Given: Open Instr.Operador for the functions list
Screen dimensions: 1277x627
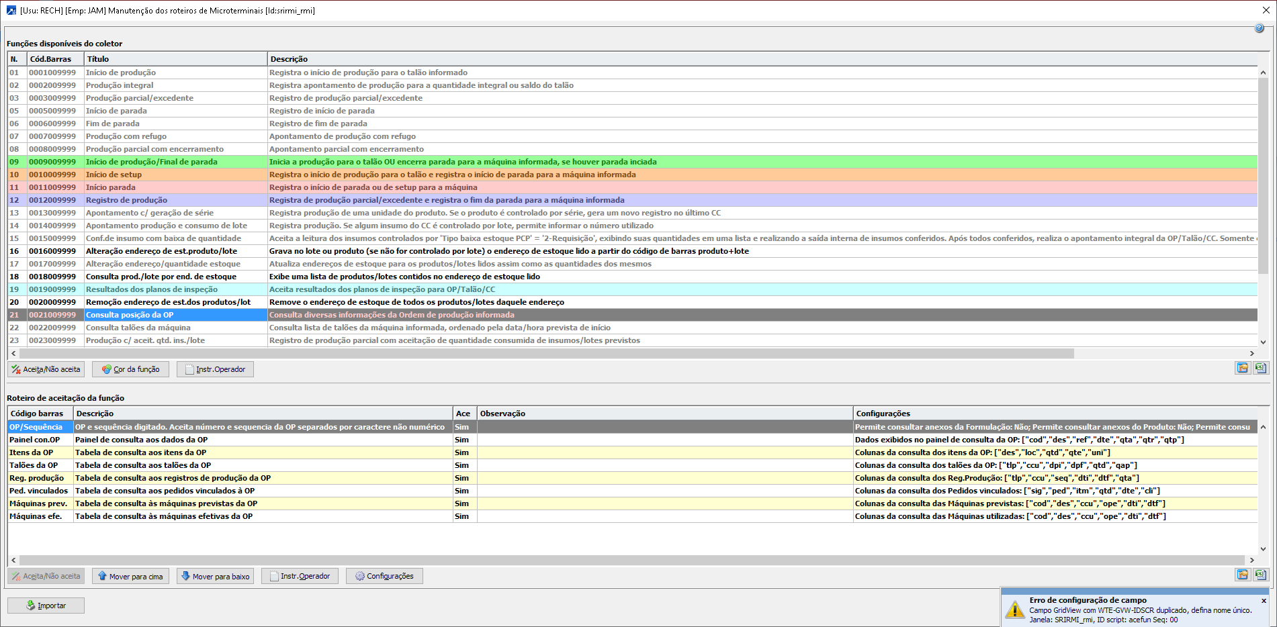Looking at the screenshot, I should [215, 369].
